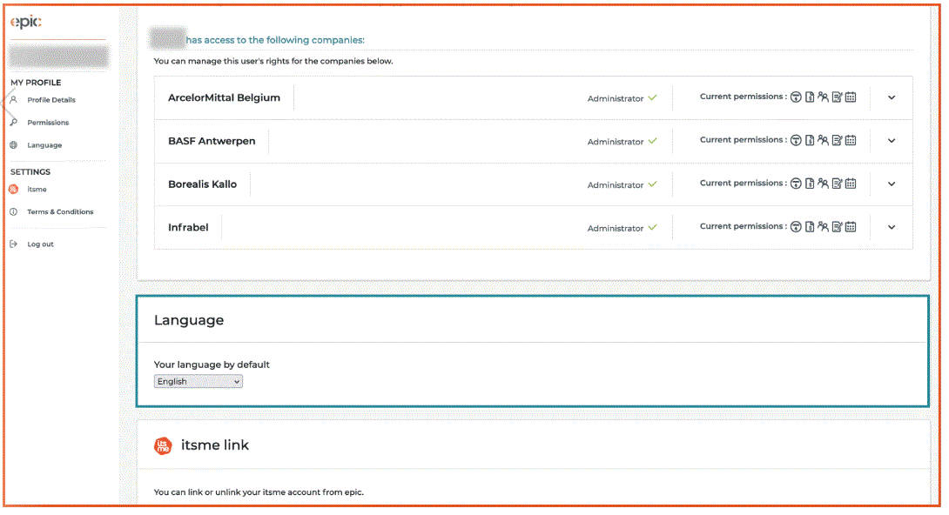The height and width of the screenshot is (515, 949).
Task: Open Terms & Conditions link
Action: (60, 212)
